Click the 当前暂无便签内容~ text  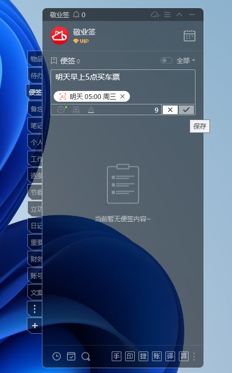click(123, 219)
